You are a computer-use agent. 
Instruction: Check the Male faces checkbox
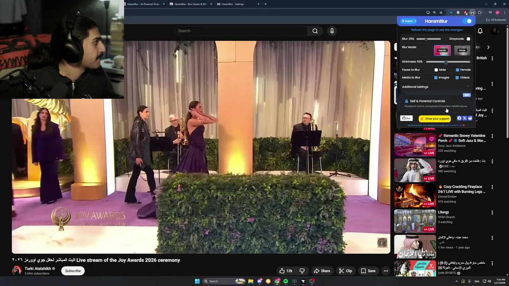(x=436, y=70)
